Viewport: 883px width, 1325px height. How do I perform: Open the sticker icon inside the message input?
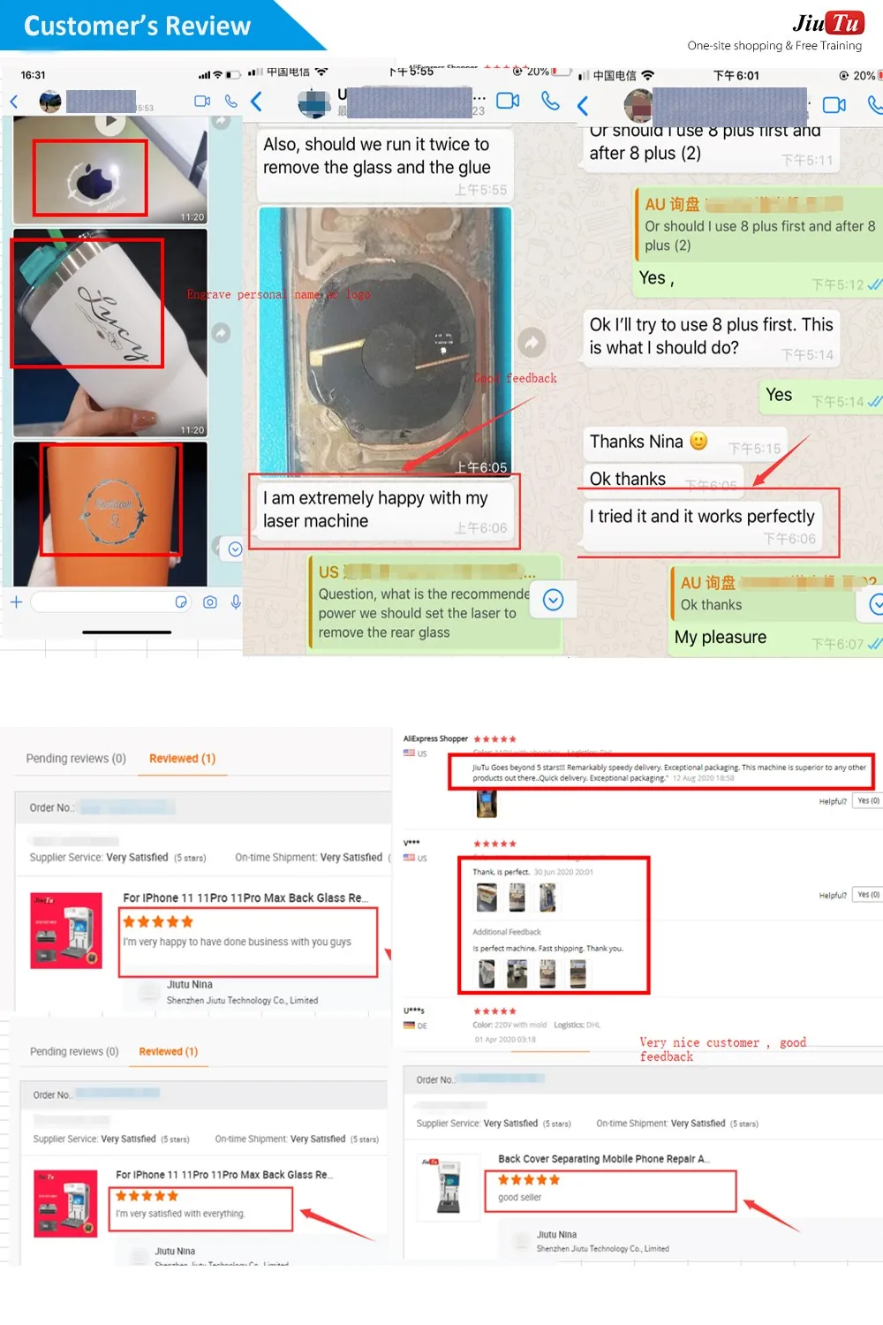point(181,602)
